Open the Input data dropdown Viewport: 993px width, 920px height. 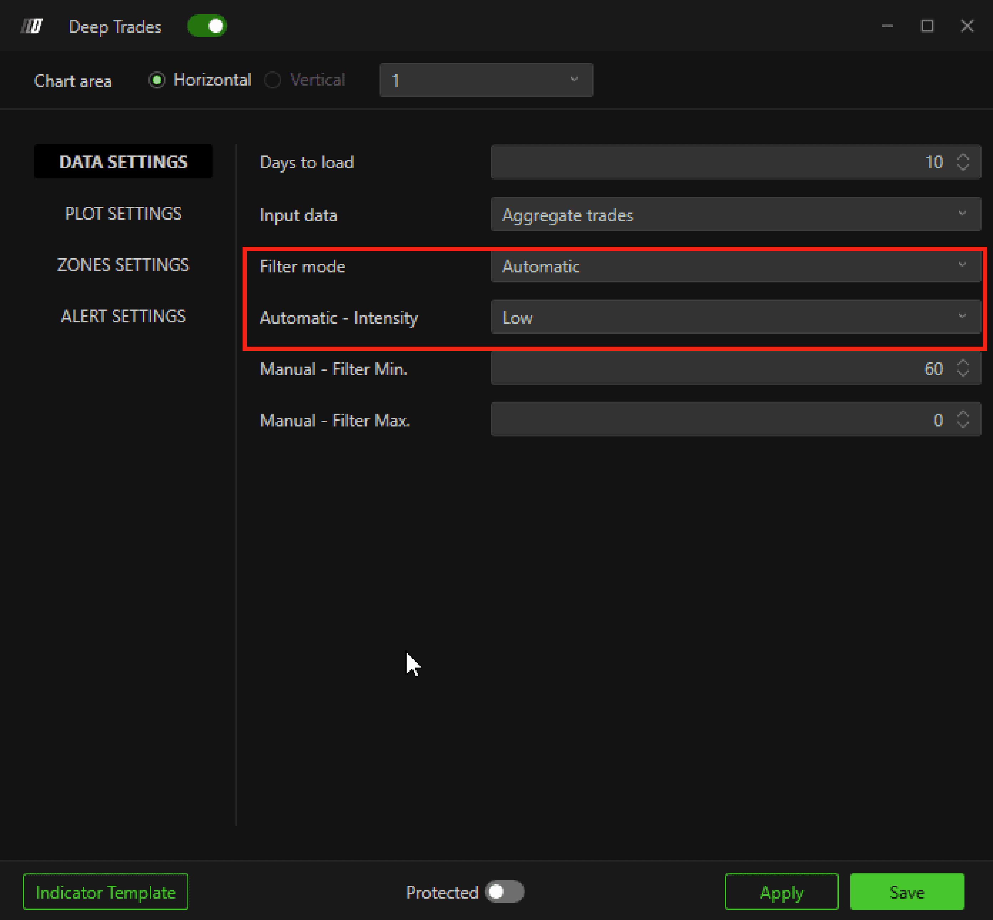pos(735,215)
